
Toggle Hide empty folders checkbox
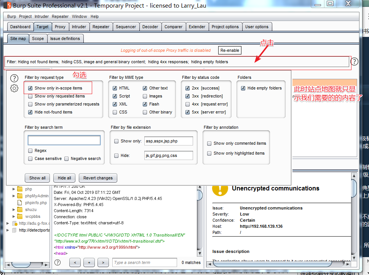tap(243, 88)
